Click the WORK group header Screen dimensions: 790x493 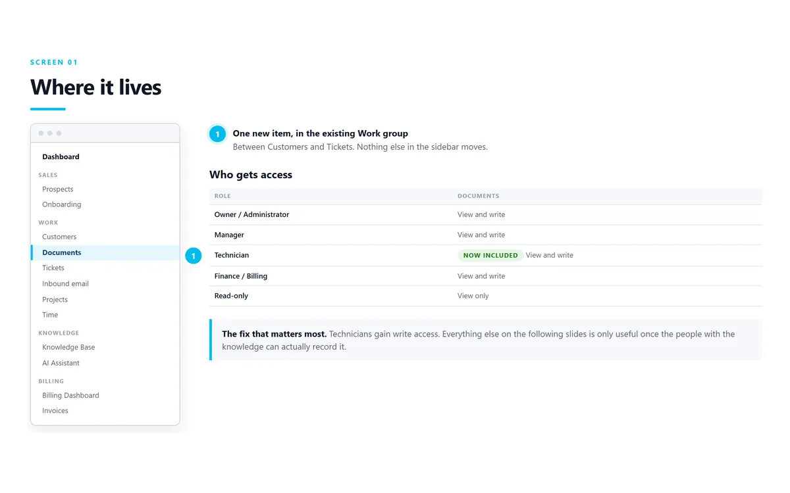tap(48, 223)
